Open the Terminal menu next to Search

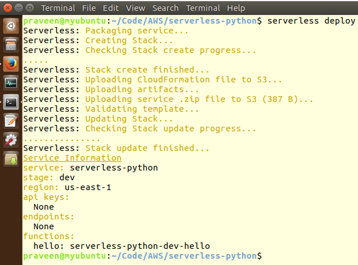(203, 8)
